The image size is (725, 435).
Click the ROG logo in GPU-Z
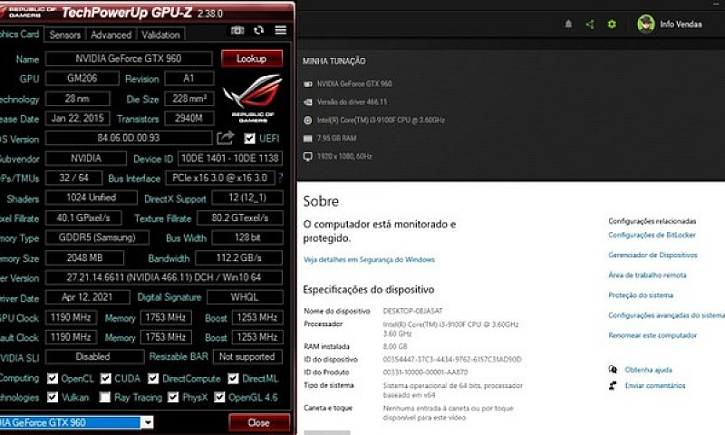click(x=253, y=98)
